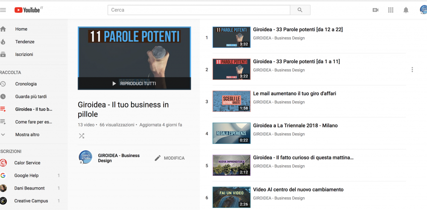The image size is (427, 210).
Task: Click channel name under Le mail aumentano video
Action: tap(279, 102)
